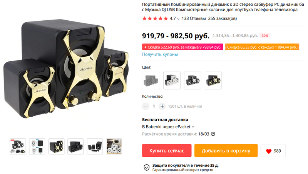This screenshot has height=174, width=308.
Task: Show the second thumbnail with blue packaging
Action: 37,146
